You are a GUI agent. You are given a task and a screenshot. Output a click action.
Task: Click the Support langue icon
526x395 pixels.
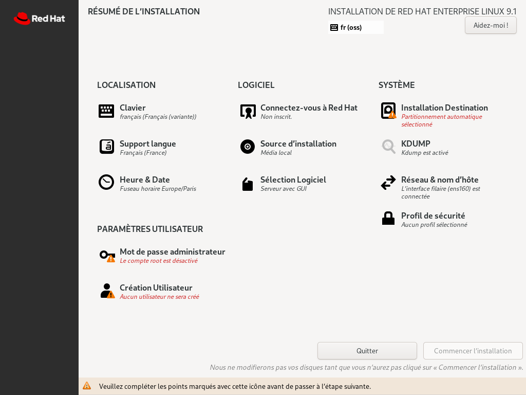pyautogui.click(x=106, y=147)
